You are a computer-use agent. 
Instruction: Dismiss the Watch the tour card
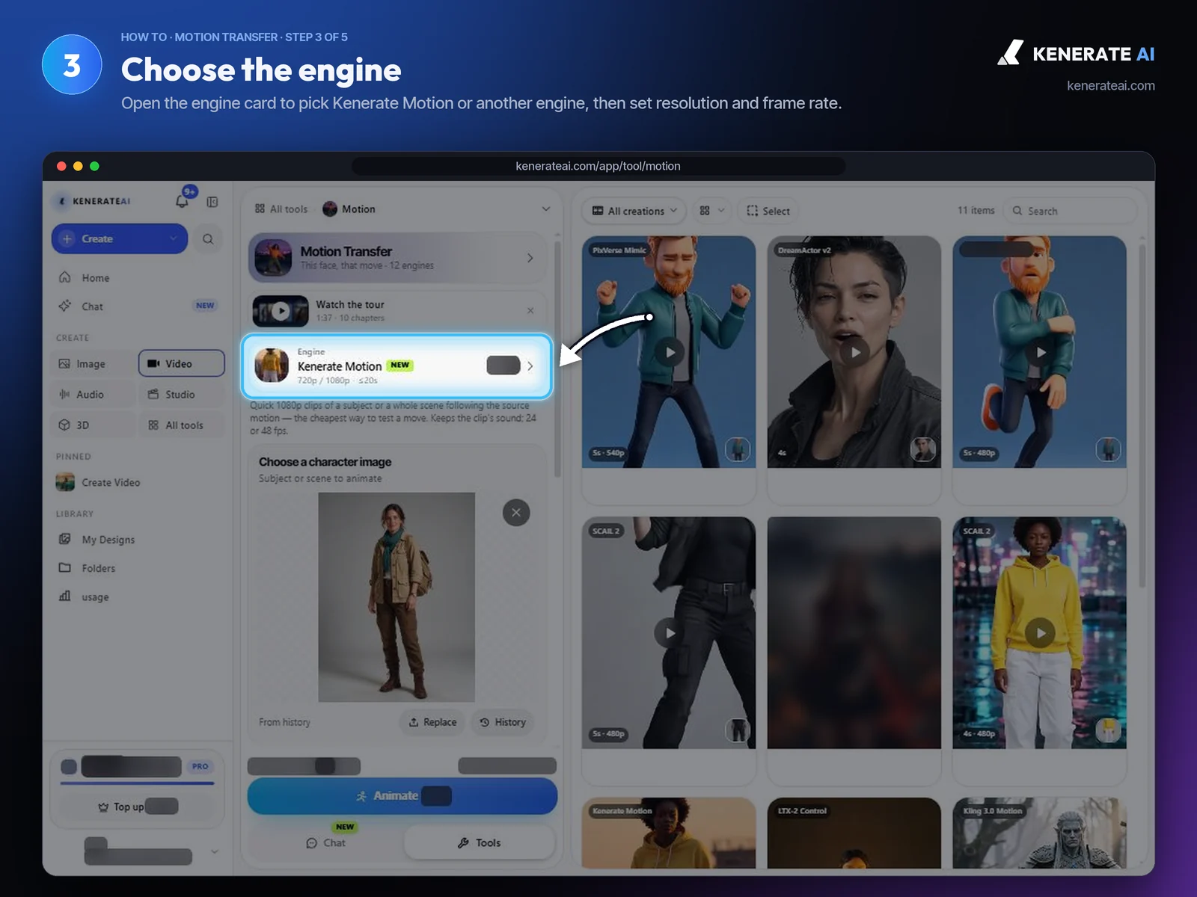tap(530, 310)
